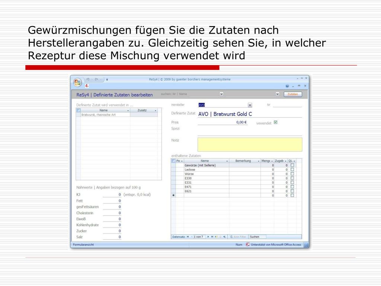Select the E330 cell
381x286 pixels.
coord(206,178)
